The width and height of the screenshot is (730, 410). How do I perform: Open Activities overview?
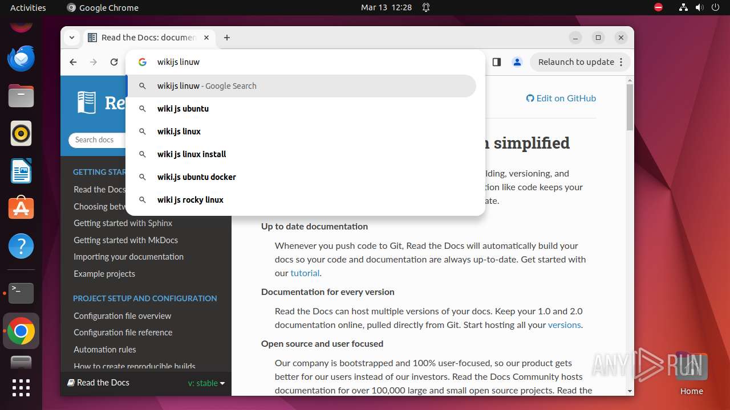[28, 8]
